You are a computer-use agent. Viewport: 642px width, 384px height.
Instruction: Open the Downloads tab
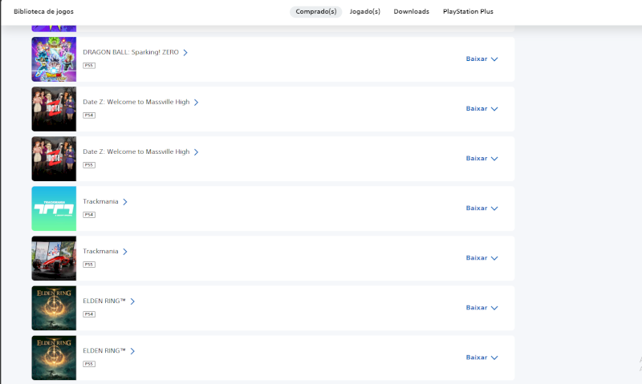coord(412,11)
